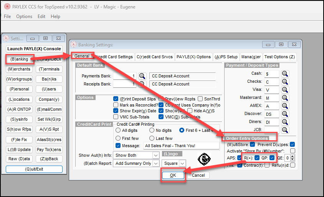Adjust QE value stepper arrows

pyautogui.click(x=292, y=158)
